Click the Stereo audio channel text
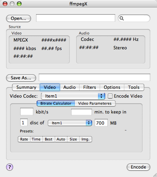This screenshot has width=157, height=177. point(120,48)
